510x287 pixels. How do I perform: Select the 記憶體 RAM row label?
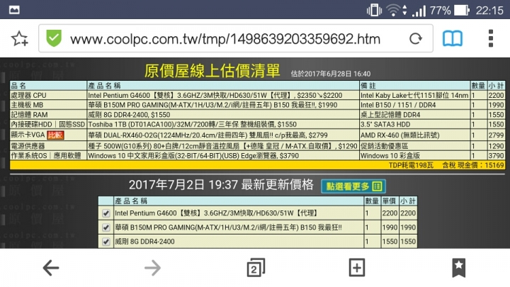tap(29, 115)
